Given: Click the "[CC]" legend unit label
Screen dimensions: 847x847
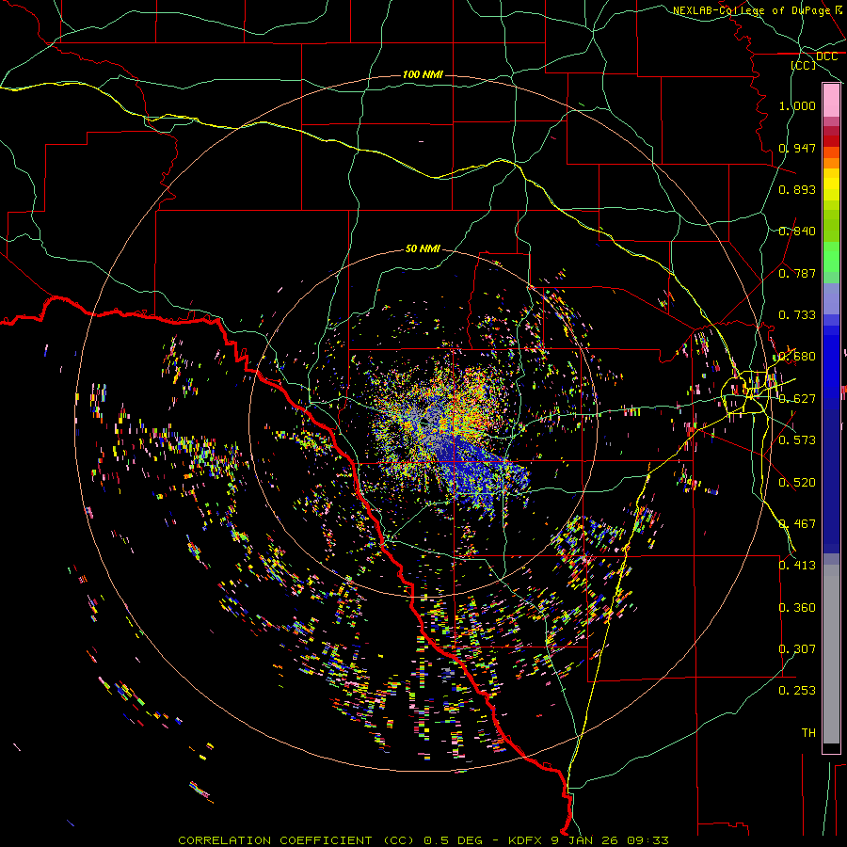Looking at the screenshot, I should (x=804, y=65).
